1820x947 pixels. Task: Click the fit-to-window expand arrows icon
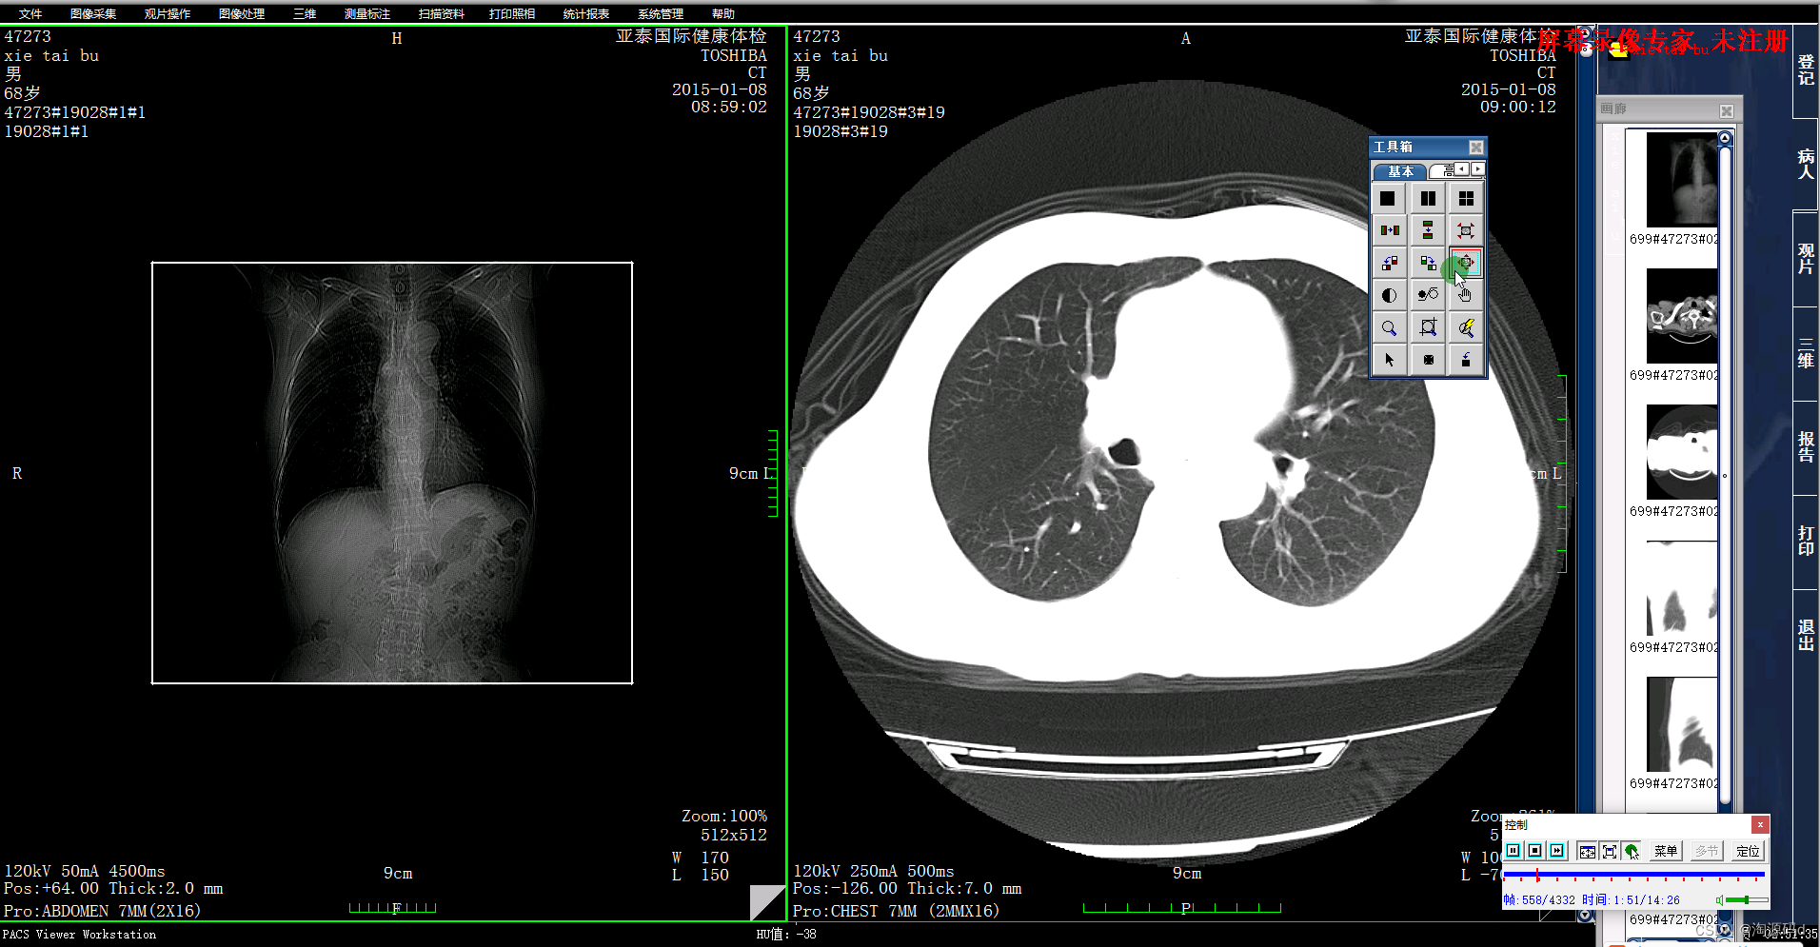tap(1466, 230)
